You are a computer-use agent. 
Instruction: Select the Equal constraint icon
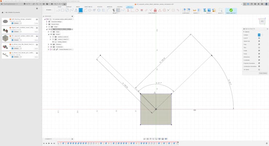pos(142,10)
